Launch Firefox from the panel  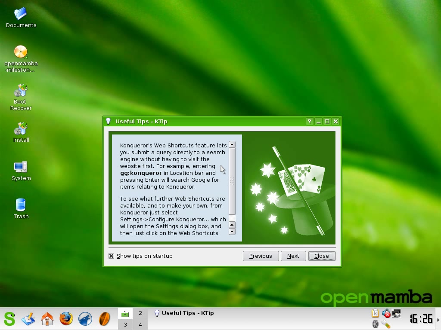tap(66, 319)
